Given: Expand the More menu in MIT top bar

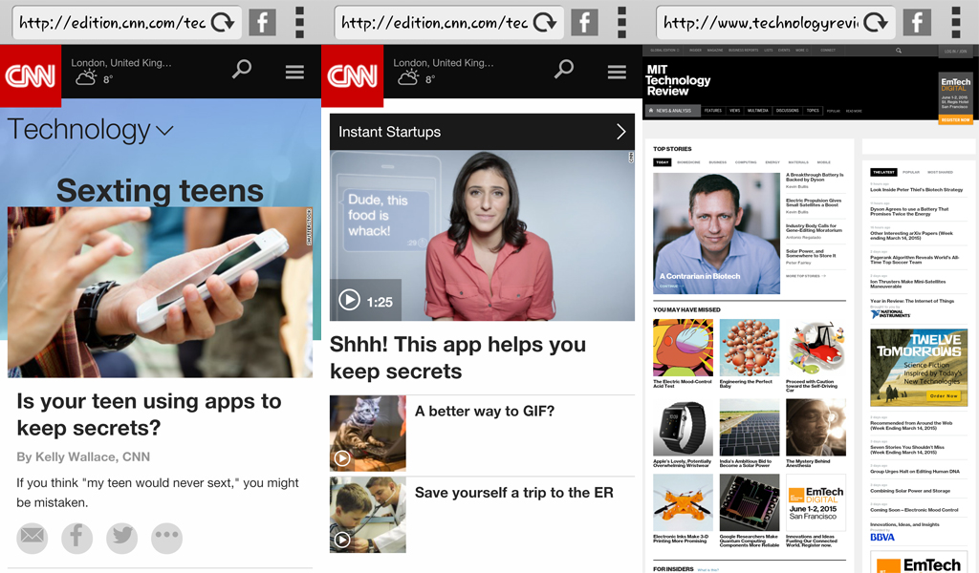Looking at the screenshot, I should pyautogui.click(x=801, y=50).
